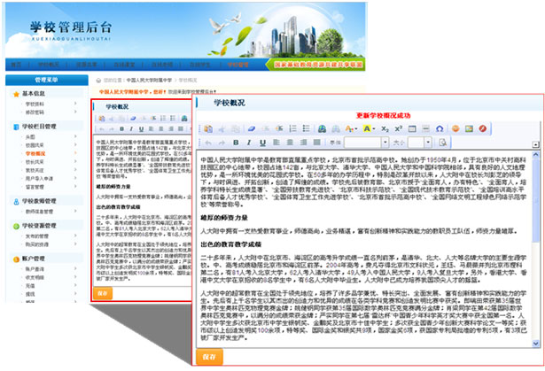Image resolution: width=545 pixels, height=371 pixels.
Task: Select 学校栏目管理 section in the sidebar
Action: click(39, 127)
